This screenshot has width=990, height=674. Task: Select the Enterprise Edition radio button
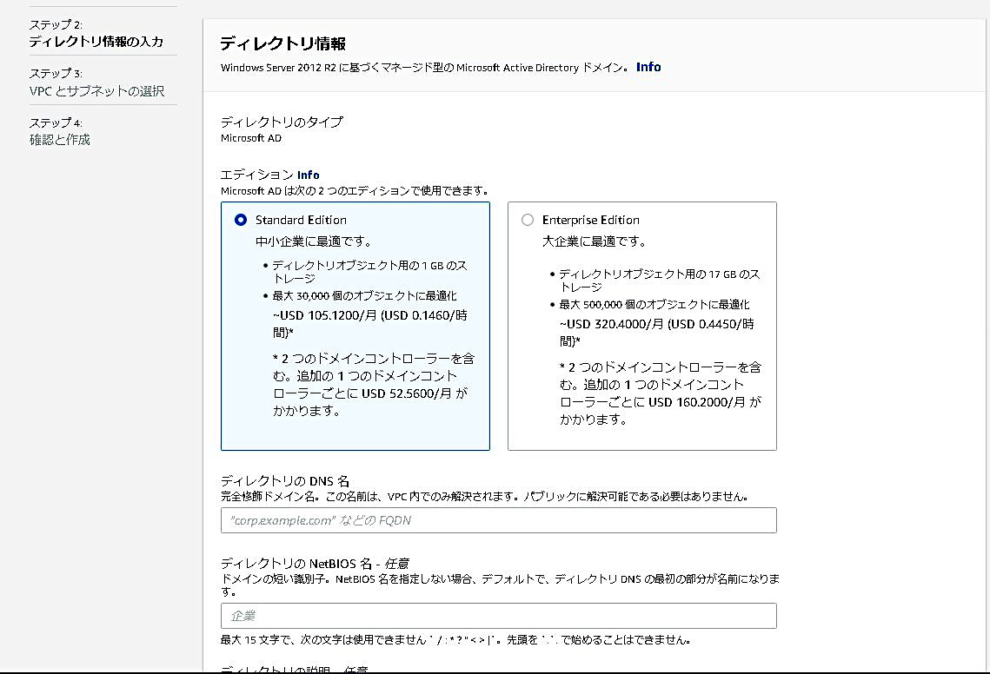point(528,220)
